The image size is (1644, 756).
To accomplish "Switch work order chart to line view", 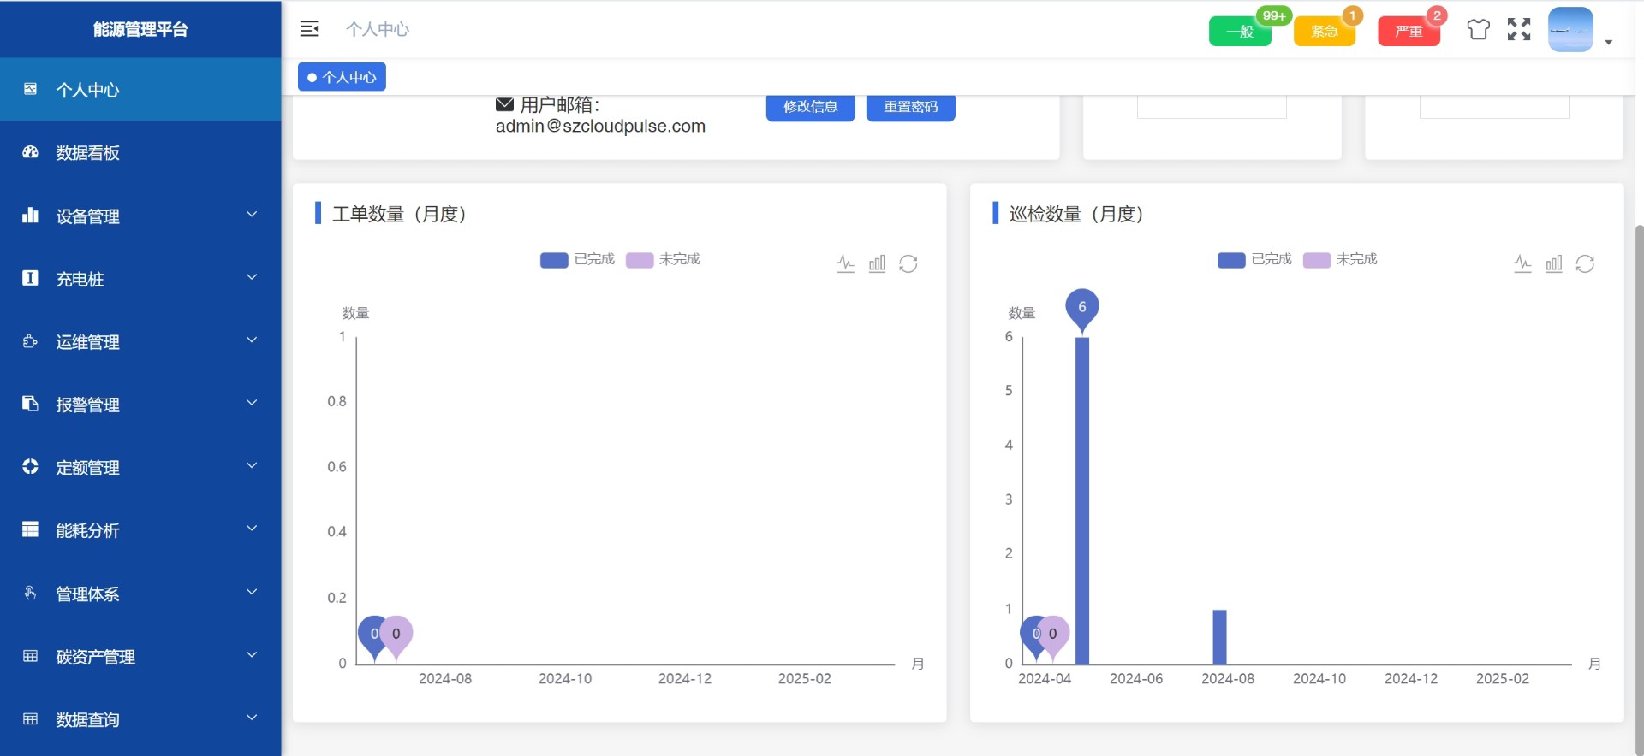I will tap(846, 263).
